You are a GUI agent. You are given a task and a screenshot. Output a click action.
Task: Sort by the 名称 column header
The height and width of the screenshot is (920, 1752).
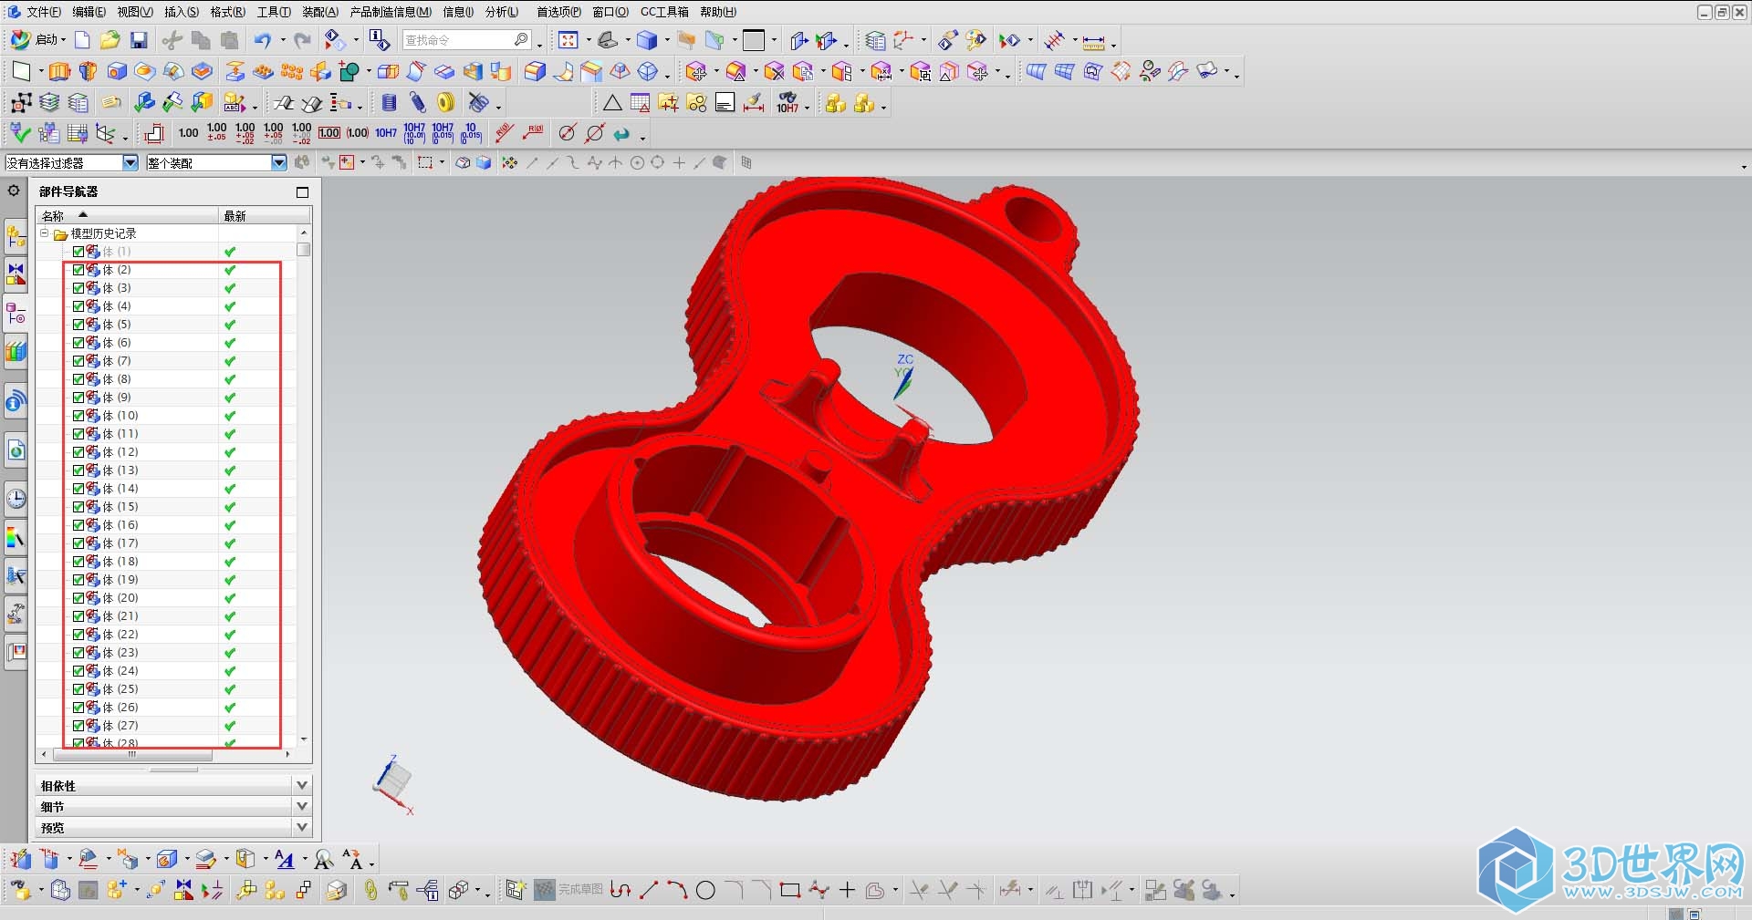127,215
